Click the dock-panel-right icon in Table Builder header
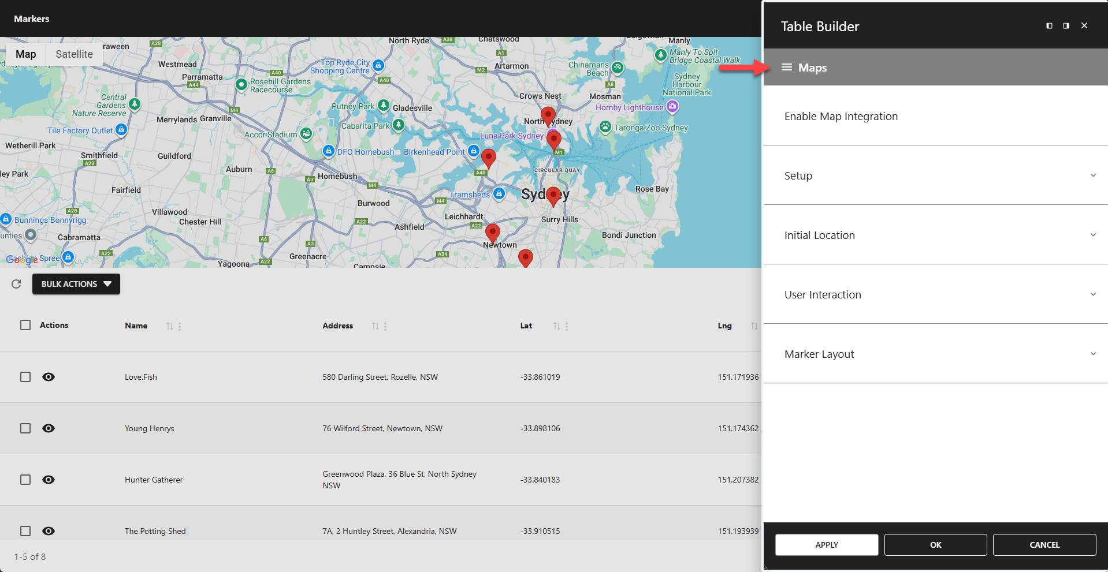 (1066, 25)
